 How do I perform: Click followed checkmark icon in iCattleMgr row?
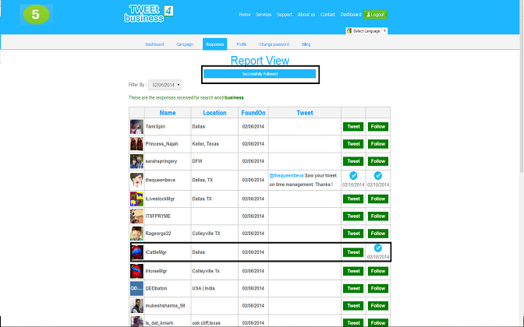pyautogui.click(x=378, y=248)
